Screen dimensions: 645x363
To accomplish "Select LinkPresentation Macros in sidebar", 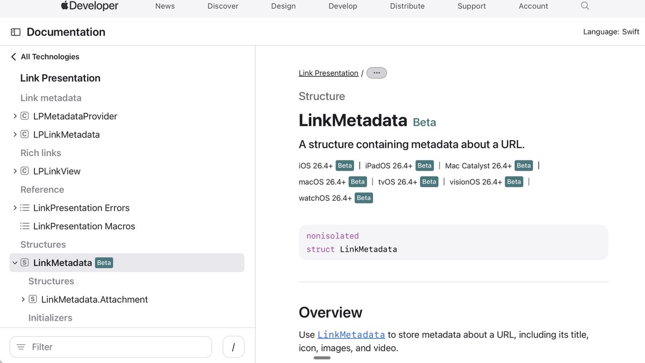I will (84, 226).
